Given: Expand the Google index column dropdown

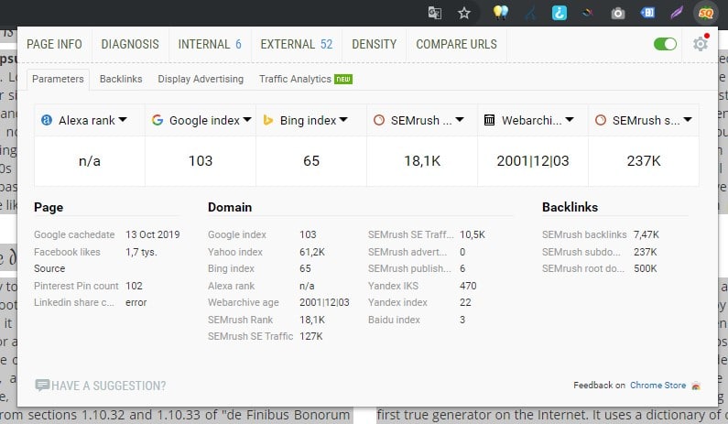Looking at the screenshot, I should pos(247,120).
